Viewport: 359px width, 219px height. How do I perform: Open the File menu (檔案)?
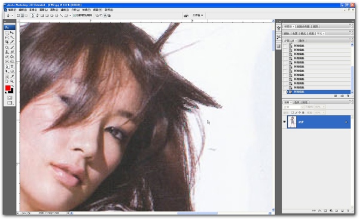point(12,10)
